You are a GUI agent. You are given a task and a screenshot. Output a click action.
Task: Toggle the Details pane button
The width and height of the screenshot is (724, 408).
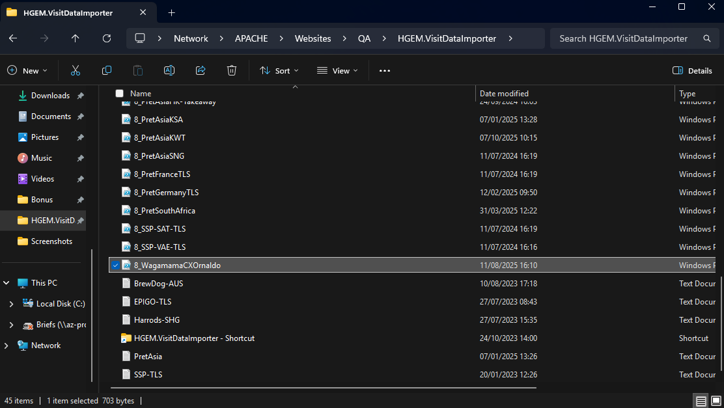tap(692, 70)
